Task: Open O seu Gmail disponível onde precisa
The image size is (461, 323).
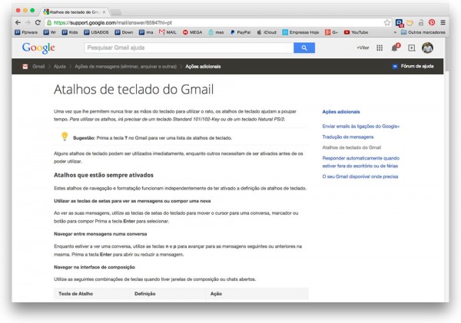Action: 360,176
